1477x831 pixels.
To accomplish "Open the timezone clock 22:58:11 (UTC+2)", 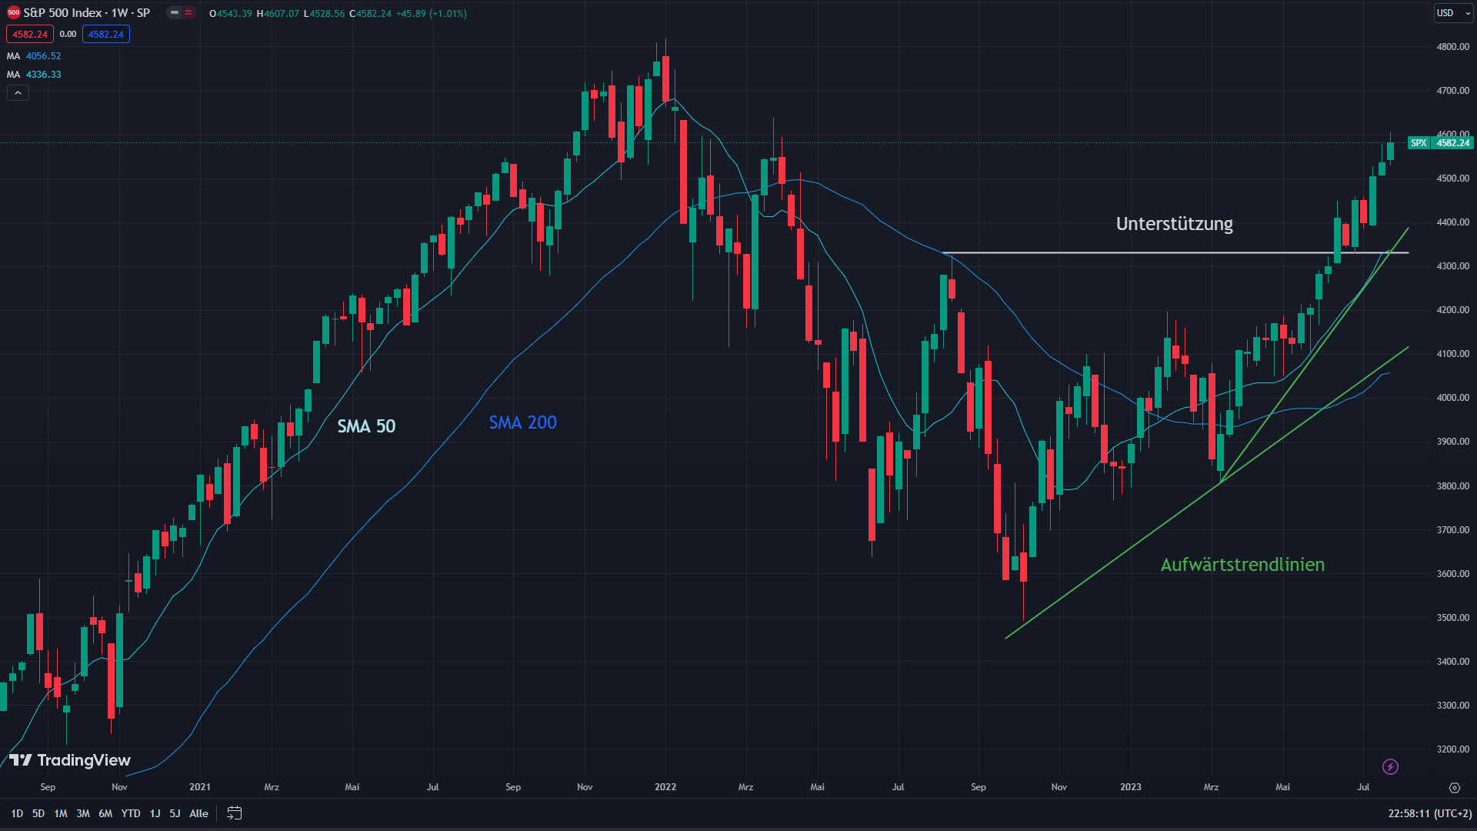I will point(1429,813).
